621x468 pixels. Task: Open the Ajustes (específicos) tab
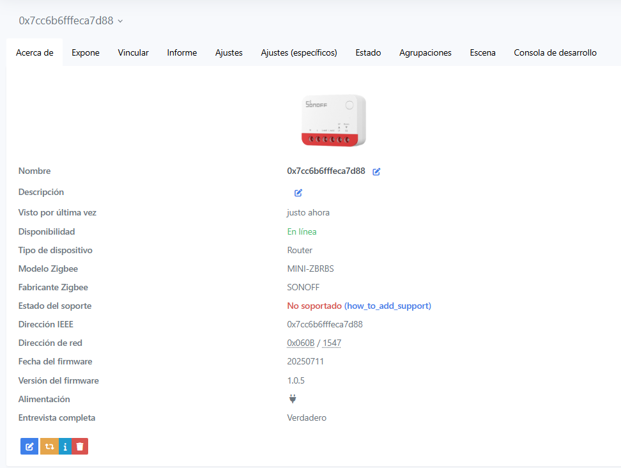point(299,52)
